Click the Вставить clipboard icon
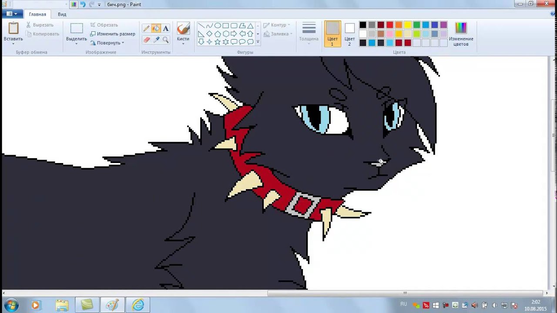Screen dimensions: 557x313 [x=13, y=28]
